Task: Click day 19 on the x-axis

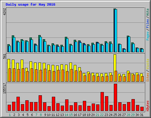Action: click(88, 115)
